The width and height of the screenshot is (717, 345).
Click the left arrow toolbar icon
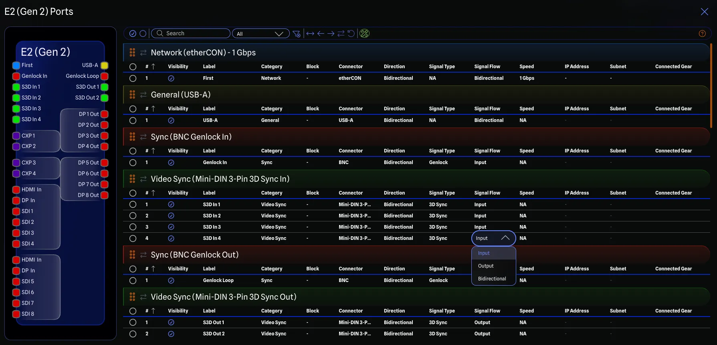click(x=321, y=33)
